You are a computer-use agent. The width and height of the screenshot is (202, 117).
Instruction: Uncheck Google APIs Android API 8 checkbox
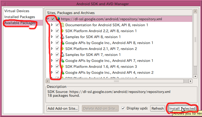57,43
